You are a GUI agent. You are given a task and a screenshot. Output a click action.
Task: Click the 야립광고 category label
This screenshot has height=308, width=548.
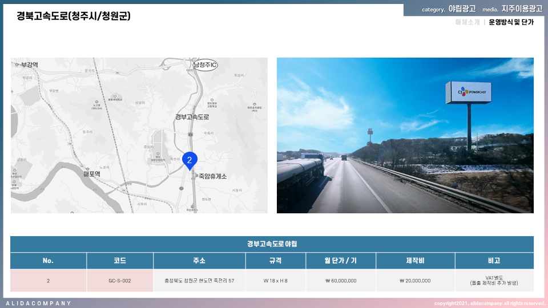(462, 9)
